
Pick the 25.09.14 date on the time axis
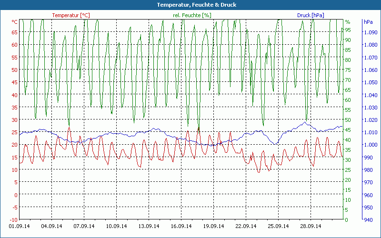278,227
